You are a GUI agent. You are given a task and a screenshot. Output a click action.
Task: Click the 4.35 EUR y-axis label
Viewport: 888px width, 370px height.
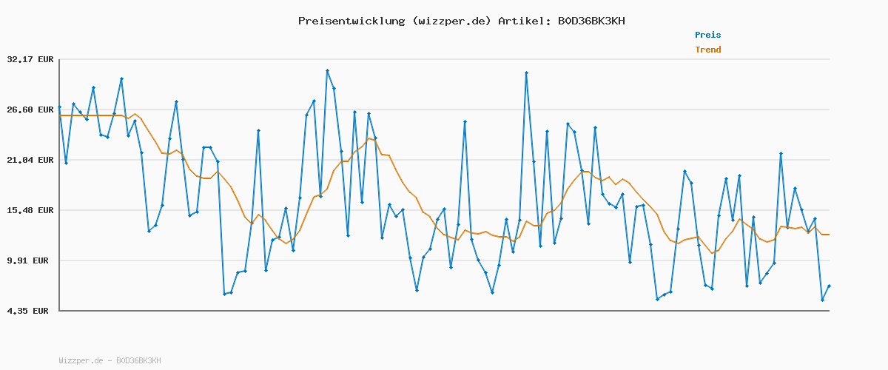(x=30, y=311)
